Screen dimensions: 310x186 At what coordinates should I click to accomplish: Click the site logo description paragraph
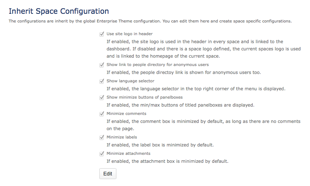click(x=203, y=49)
